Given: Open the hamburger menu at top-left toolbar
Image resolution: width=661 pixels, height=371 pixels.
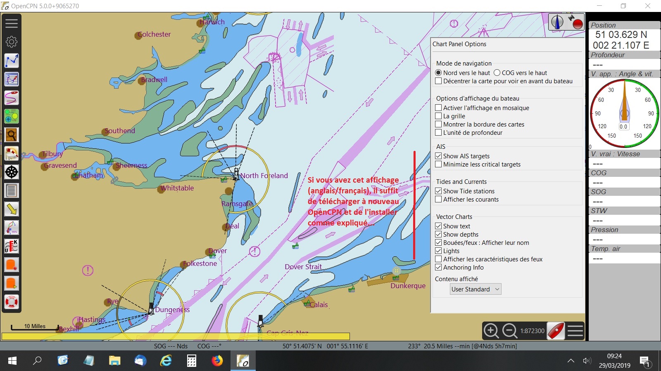Looking at the screenshot, I should 12,23.
